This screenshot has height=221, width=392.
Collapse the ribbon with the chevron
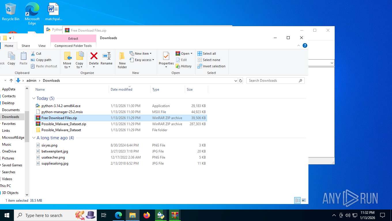click(299, 45)
